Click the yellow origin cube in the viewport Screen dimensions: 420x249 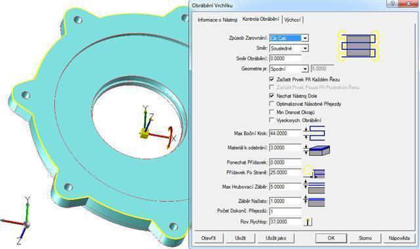tap(144, 133)
